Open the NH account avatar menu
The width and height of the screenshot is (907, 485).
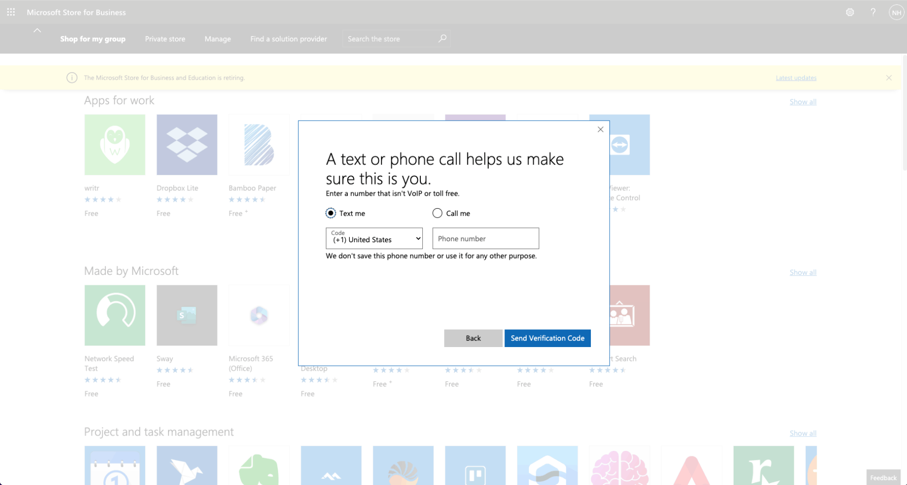[x=896, y=12]
